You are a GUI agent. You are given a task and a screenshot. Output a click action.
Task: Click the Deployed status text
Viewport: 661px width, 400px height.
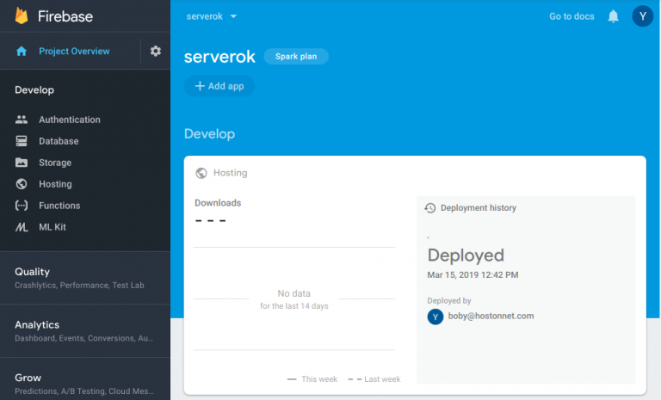pyautogui.click(x=466, y=255)
